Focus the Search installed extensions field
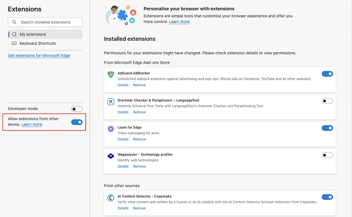 (45, 22)
